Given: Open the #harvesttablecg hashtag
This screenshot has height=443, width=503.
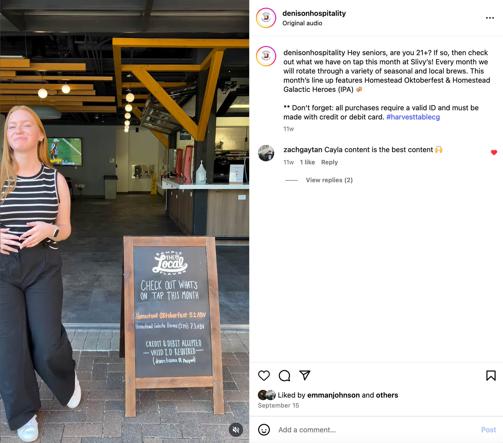Looking at the screenshot, I should tap(413, 117).
